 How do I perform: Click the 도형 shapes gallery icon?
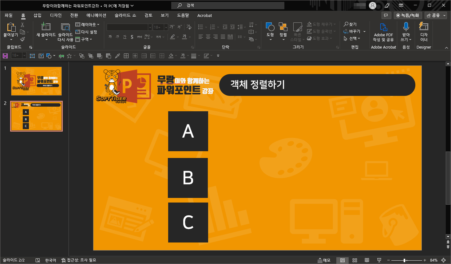tap(270, 27)
